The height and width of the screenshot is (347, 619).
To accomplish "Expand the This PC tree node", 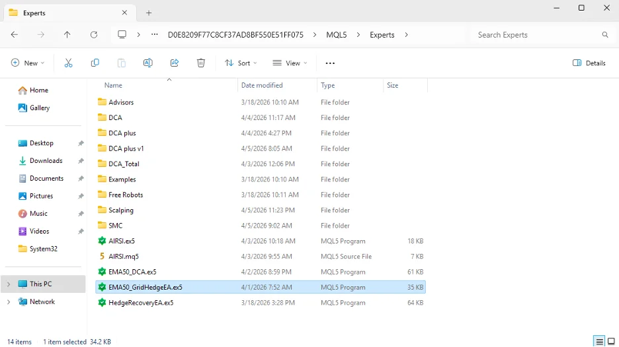I will coord(9,284).
